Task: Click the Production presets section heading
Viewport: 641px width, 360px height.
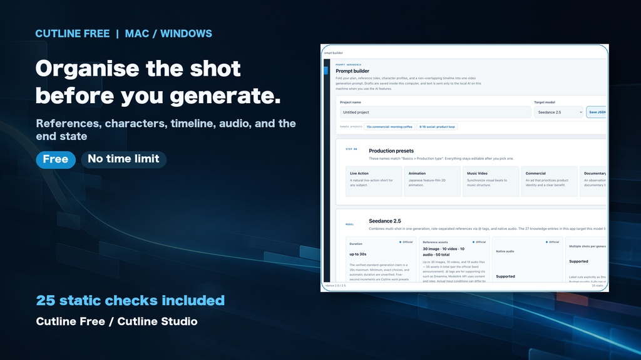Action: tap(391, 151)
